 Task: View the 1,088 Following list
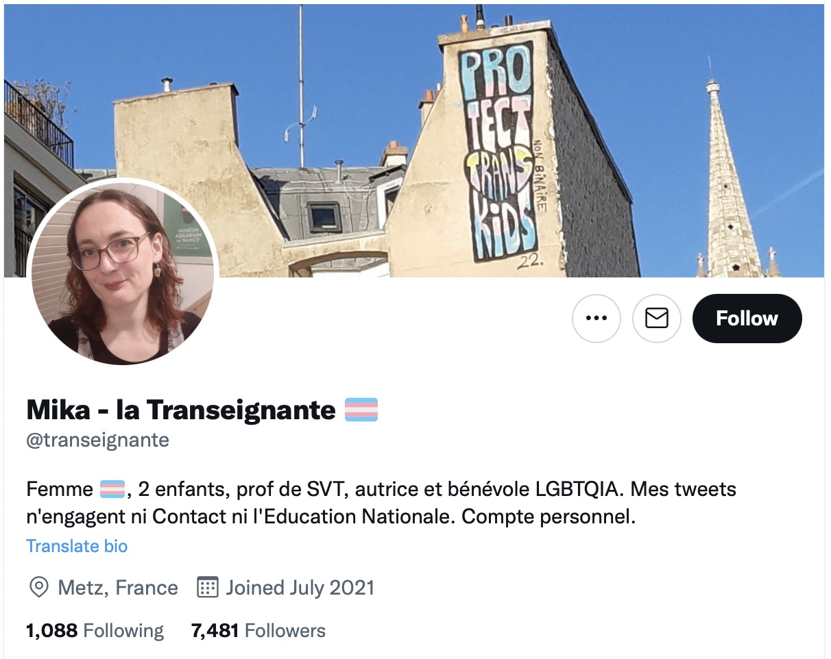95,630
